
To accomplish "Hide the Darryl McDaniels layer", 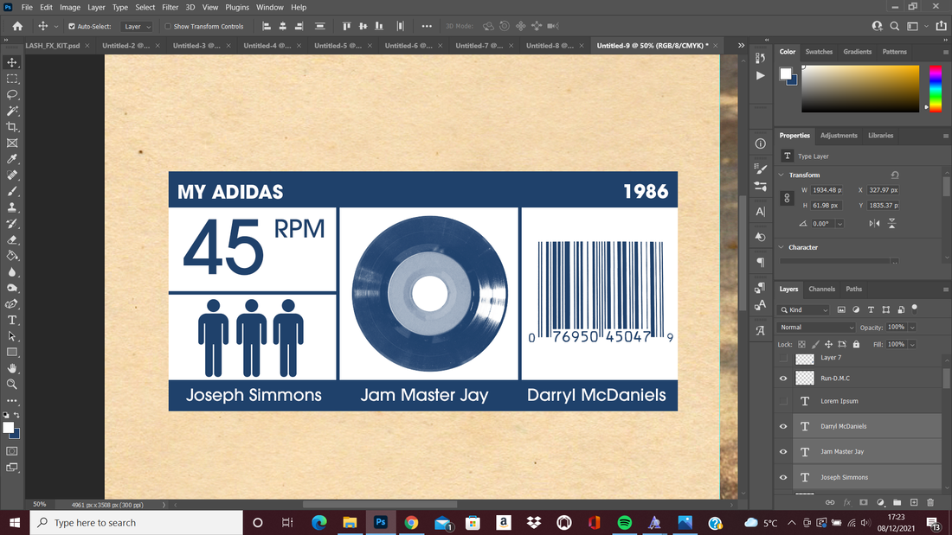I will pos(783,426).
